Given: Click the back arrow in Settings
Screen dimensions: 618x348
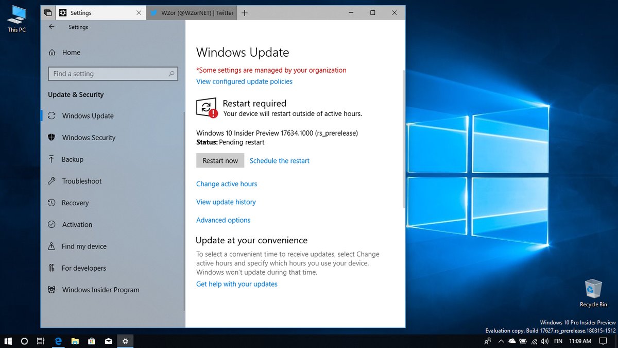Looking at the screenshot, I should tap(51, 27).
